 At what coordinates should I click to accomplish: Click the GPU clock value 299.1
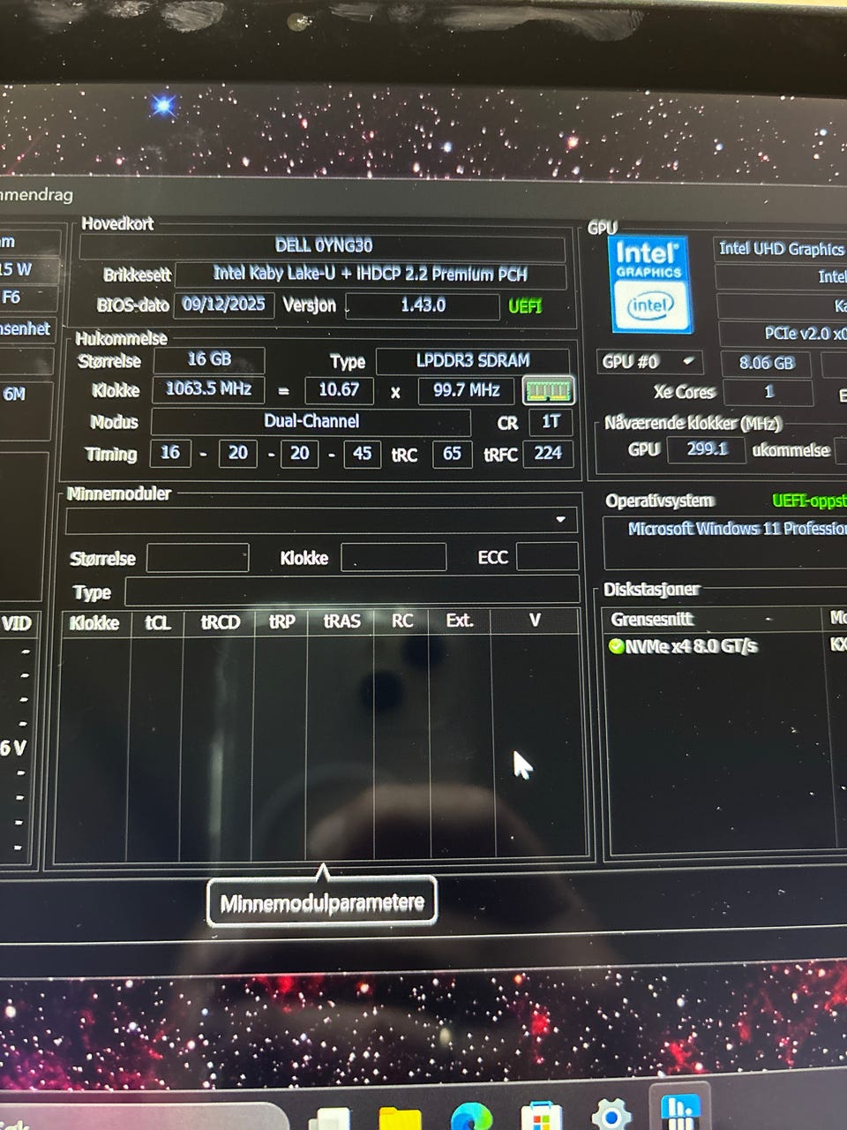(x=707, y=448)
